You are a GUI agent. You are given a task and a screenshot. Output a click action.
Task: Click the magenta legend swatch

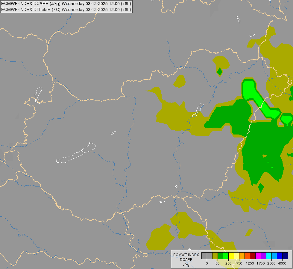click(258, 256)
